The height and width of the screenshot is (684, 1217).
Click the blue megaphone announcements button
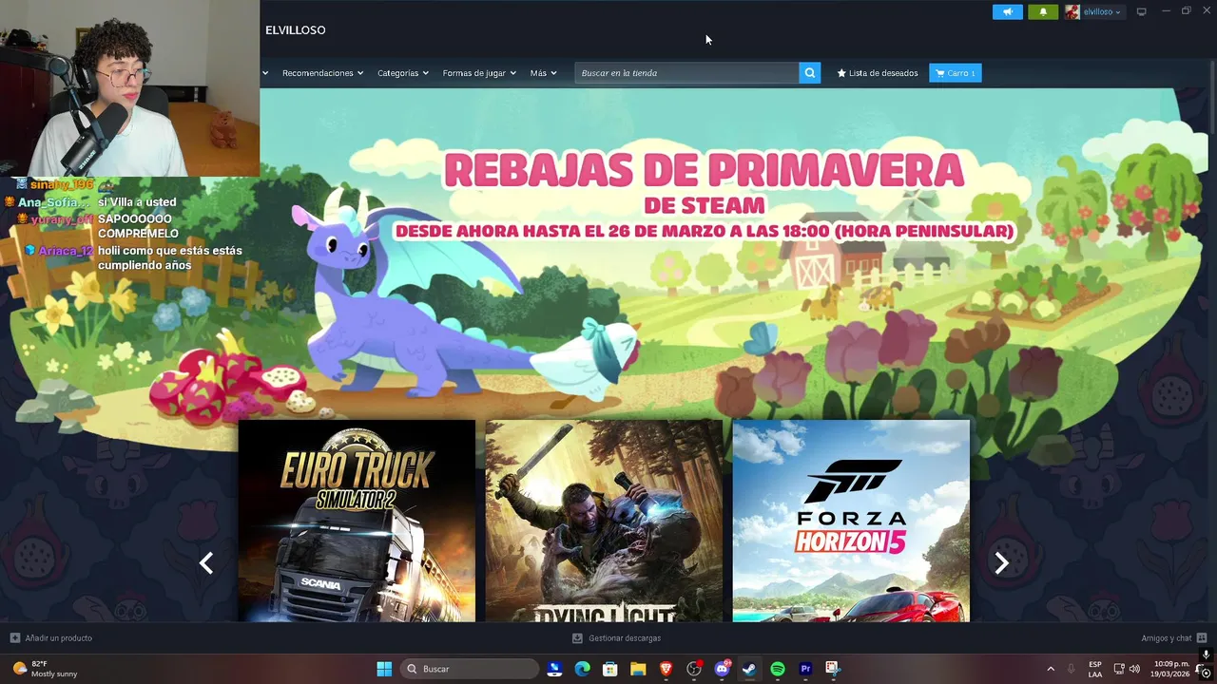pos(1008,12)
